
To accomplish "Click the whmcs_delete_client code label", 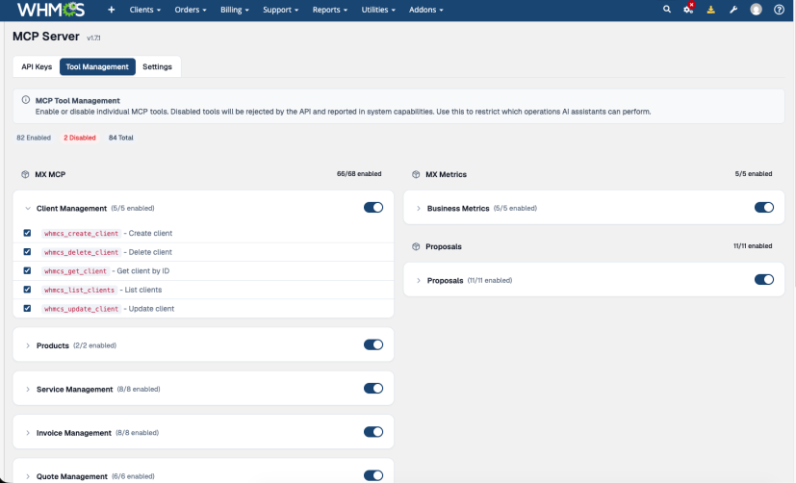I will click(x=81, y=252).
